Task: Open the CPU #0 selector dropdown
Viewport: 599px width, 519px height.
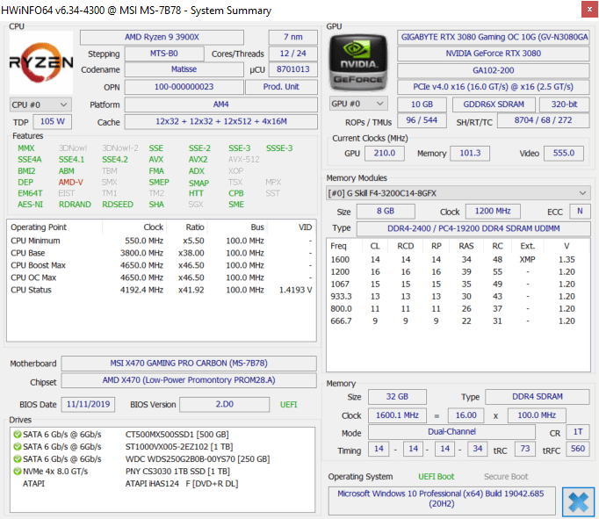Action: click(40, 105)
